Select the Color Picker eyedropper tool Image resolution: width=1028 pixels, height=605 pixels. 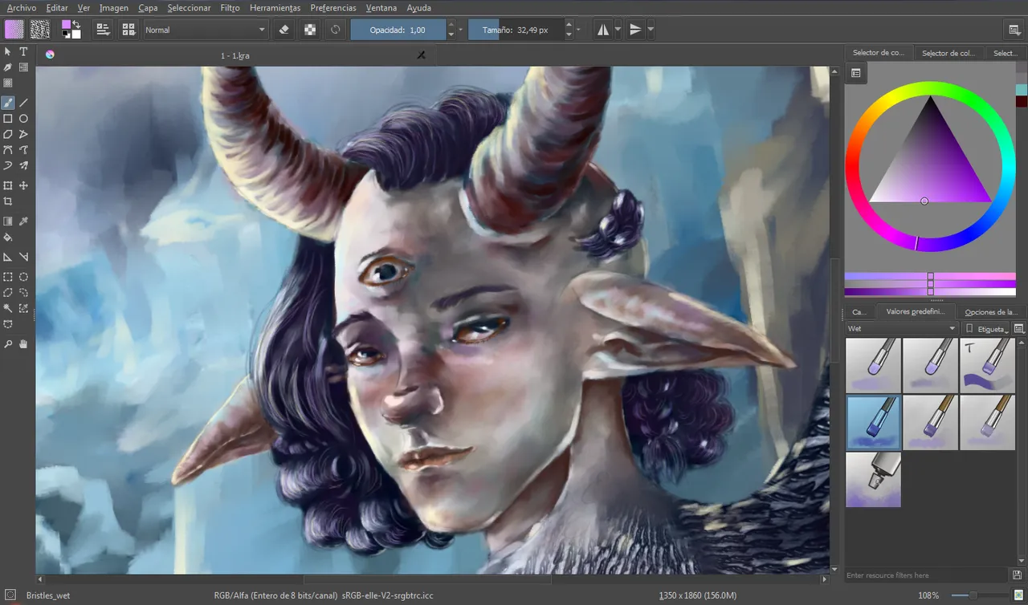[x=24, y=221]
